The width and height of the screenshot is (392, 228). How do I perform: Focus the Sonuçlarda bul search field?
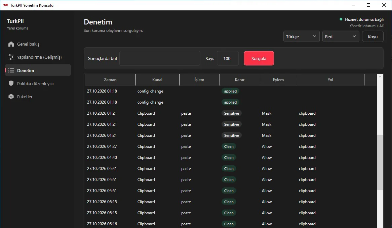[160, 58]
